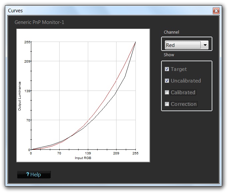Click the 139 tick on Output Luminance axis
Screen dimensions: 228x193
click(27, 91)
